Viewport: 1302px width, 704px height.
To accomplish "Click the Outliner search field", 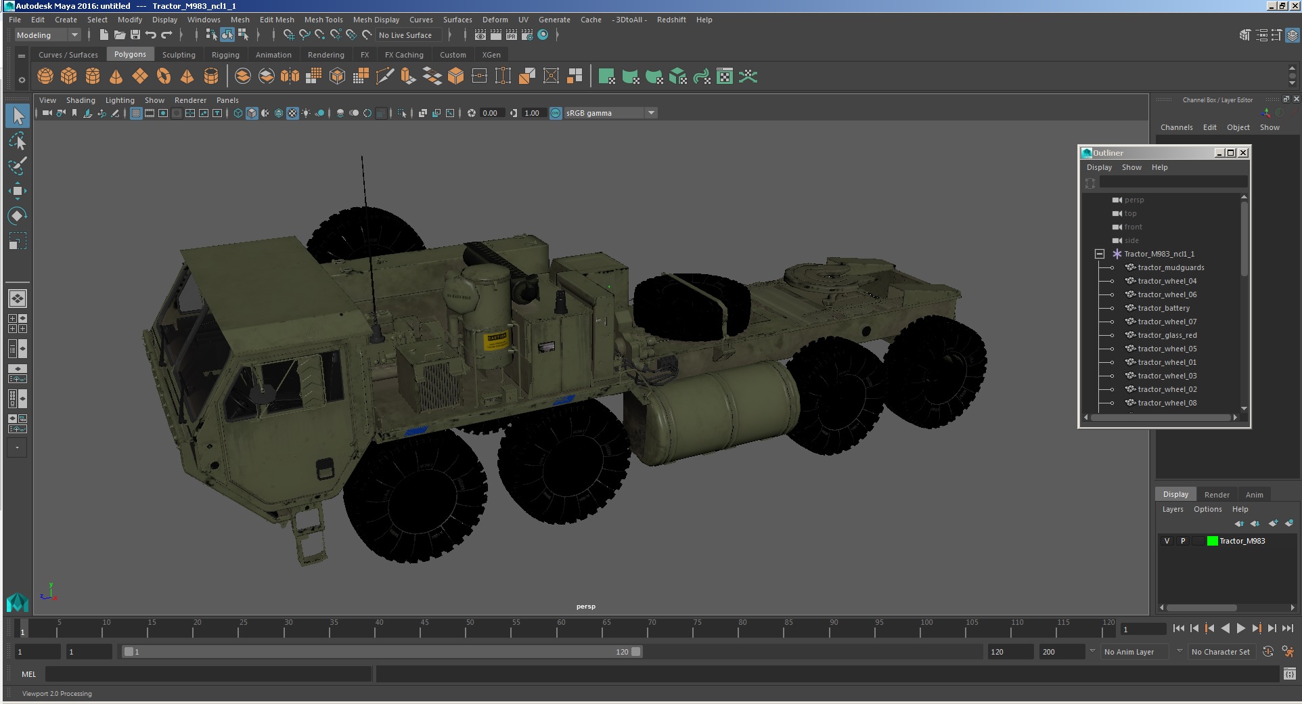I will coord(1173,183).
